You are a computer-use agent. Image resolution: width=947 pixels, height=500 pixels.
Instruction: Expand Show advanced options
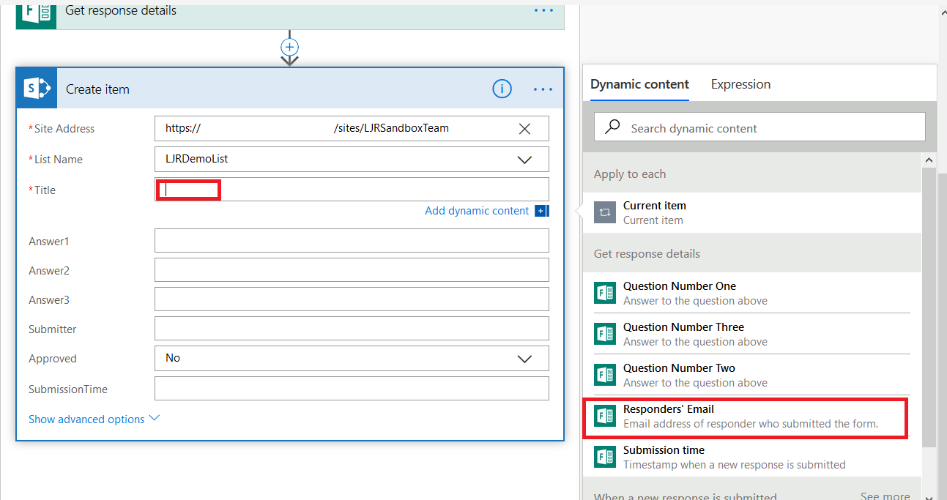click(x=94, y=419)
